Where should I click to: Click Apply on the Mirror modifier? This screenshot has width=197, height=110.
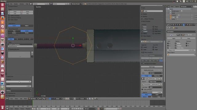tap(174, 38)
